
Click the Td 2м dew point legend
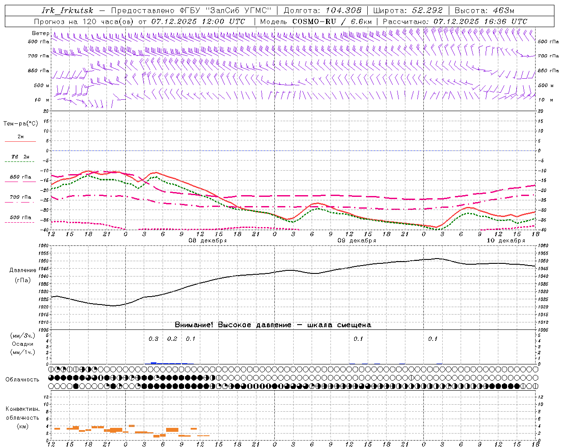tap(20, 159)
